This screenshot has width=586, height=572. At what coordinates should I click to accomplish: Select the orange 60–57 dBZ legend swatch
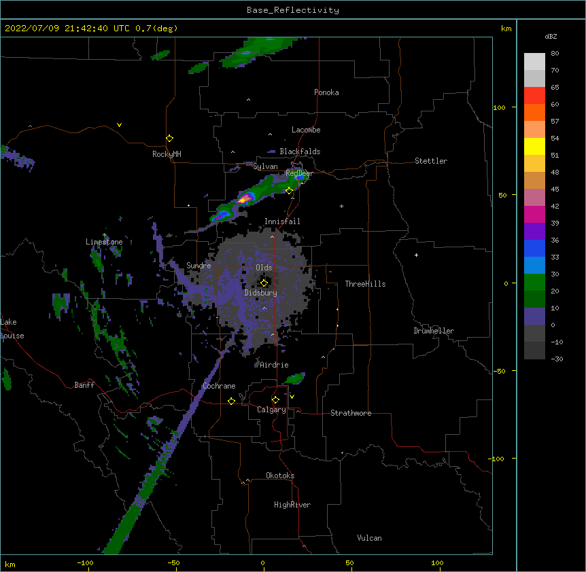pos(534,112)
